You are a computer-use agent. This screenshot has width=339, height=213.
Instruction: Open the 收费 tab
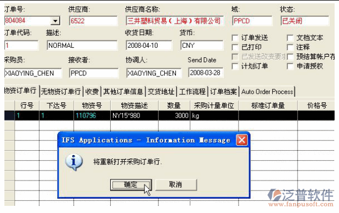[92, 91]
